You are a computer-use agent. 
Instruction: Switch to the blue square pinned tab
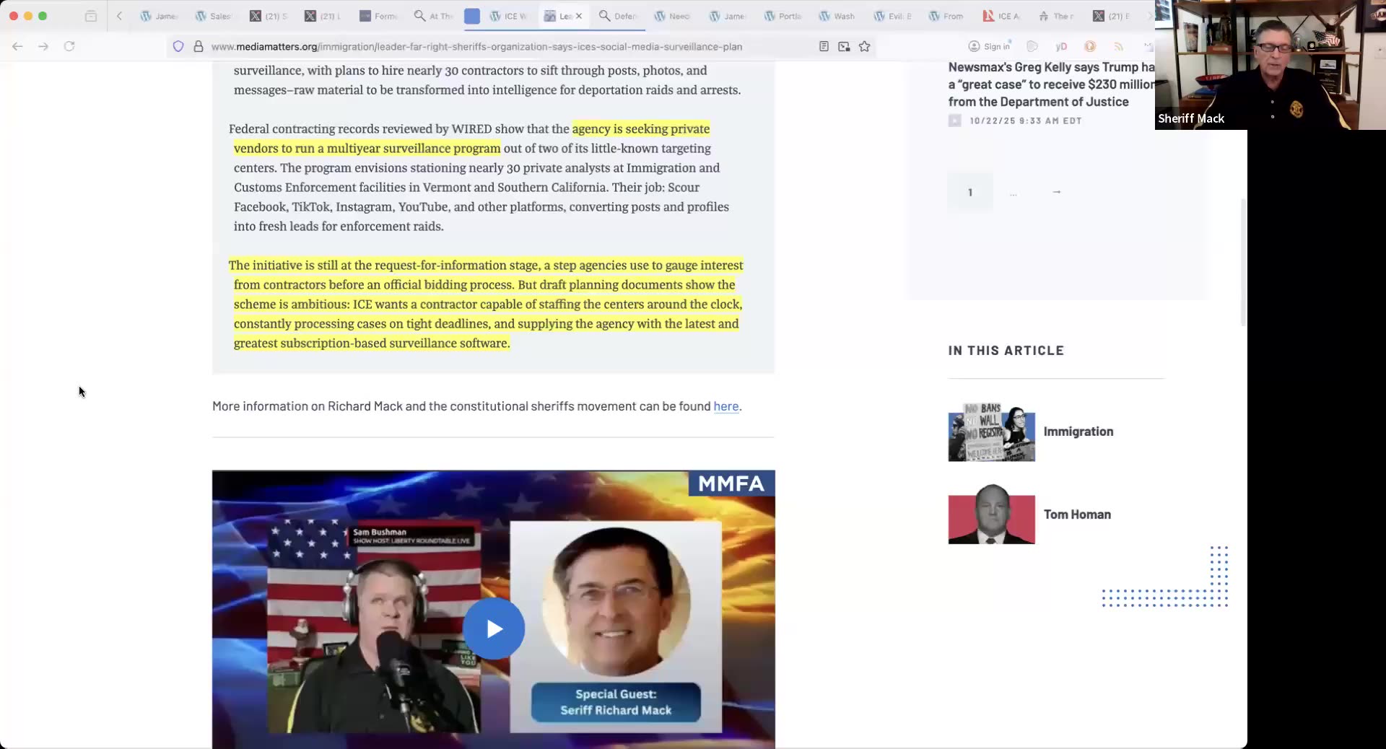472,16
